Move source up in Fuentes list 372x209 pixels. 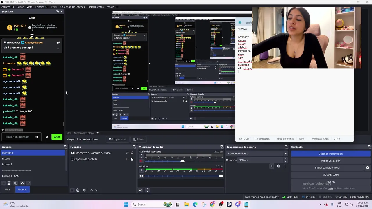coord(91,190)
